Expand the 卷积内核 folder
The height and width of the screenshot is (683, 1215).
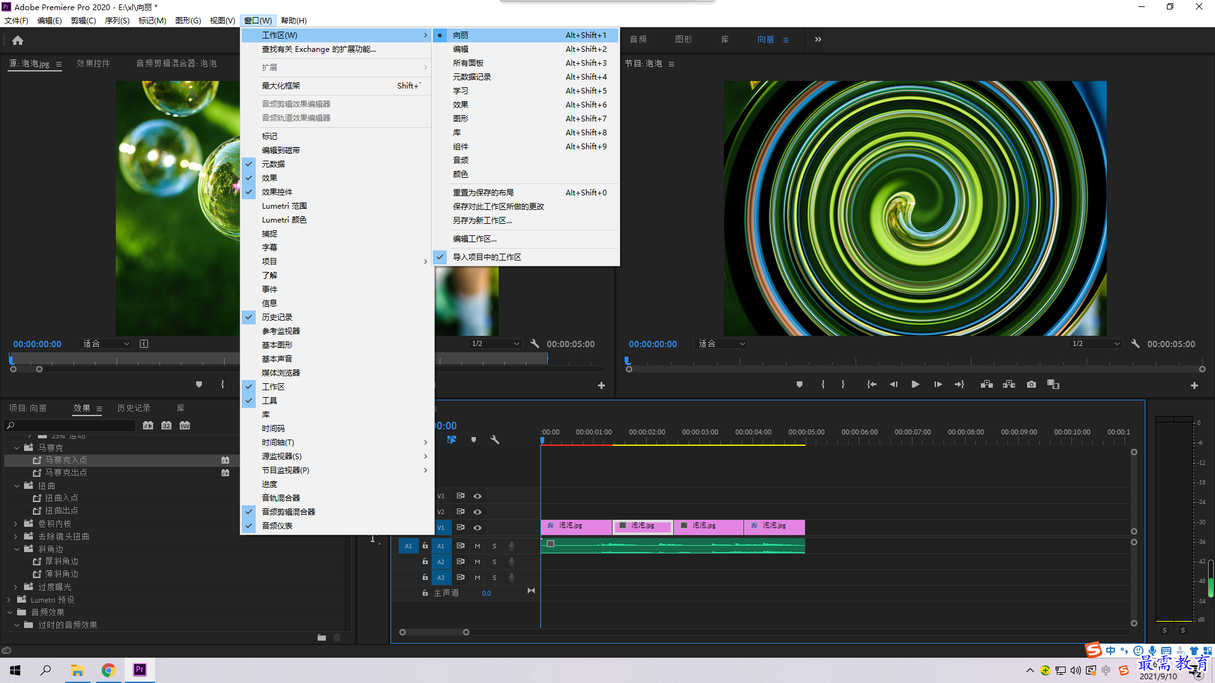[16, 524]
